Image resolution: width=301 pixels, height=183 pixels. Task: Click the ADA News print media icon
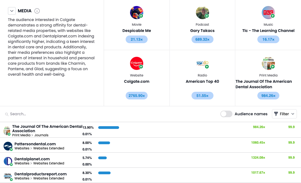click(x=268, y=63)
